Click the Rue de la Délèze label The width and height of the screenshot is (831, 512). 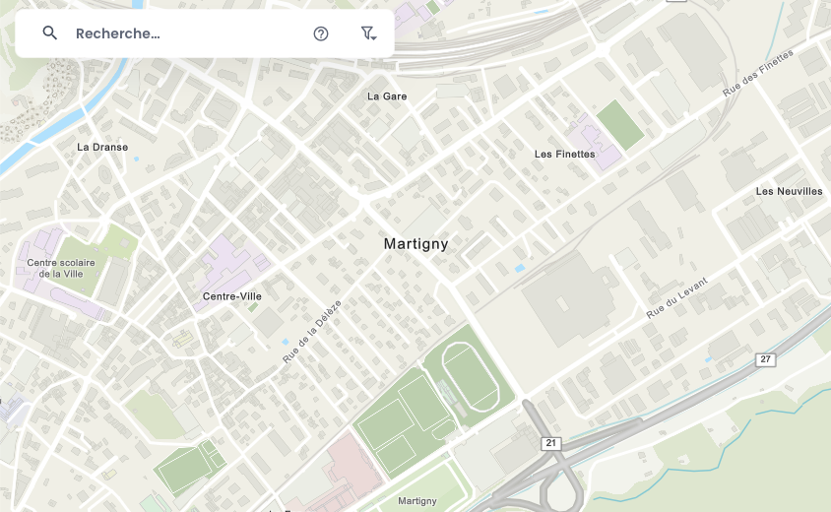312,332
